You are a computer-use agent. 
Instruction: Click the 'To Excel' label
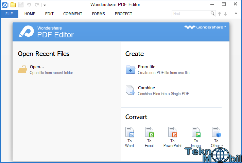coord(149,143)
